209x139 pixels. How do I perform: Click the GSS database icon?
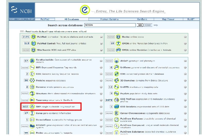pos(32,74)
